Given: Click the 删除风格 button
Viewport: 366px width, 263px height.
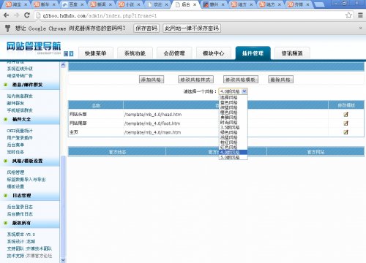Looking at the screenshot, I should point(280,80).
